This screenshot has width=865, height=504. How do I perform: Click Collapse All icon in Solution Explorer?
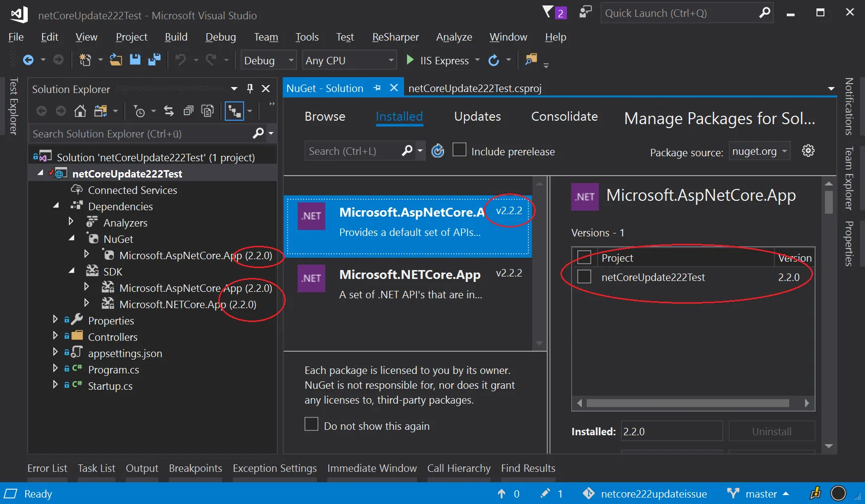coord(188,111)
